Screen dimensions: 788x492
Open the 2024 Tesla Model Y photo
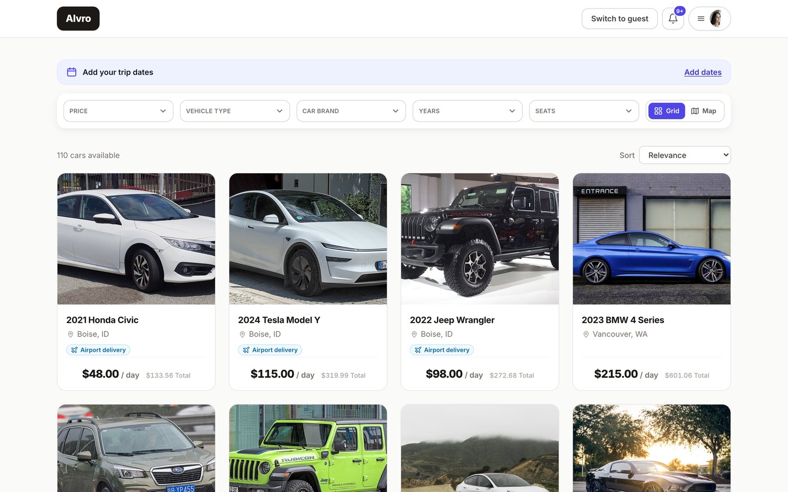pyautogui.click(x=308, y=239)
